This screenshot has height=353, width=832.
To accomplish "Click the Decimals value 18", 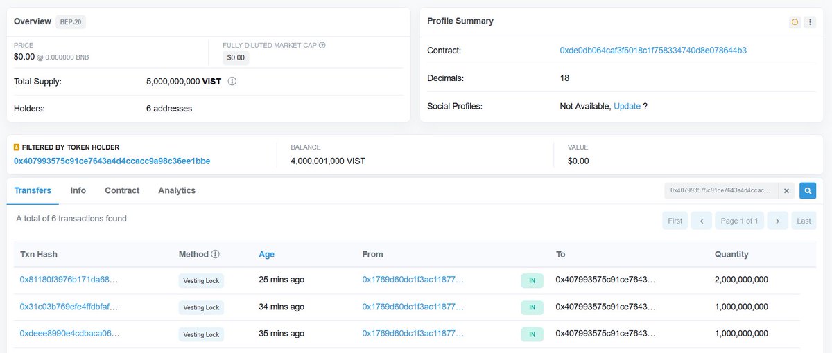I will coord(564,78).
